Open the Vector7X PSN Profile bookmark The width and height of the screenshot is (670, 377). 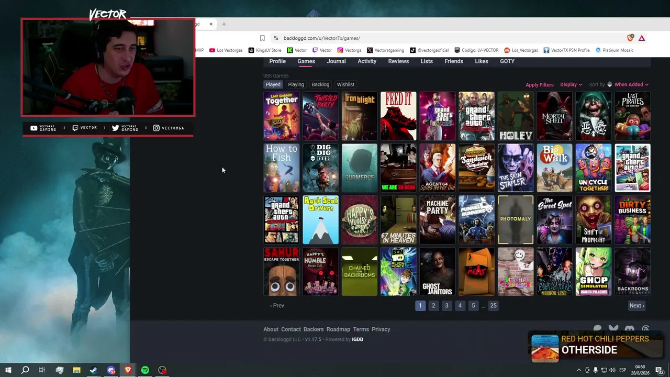coord(566,50)
